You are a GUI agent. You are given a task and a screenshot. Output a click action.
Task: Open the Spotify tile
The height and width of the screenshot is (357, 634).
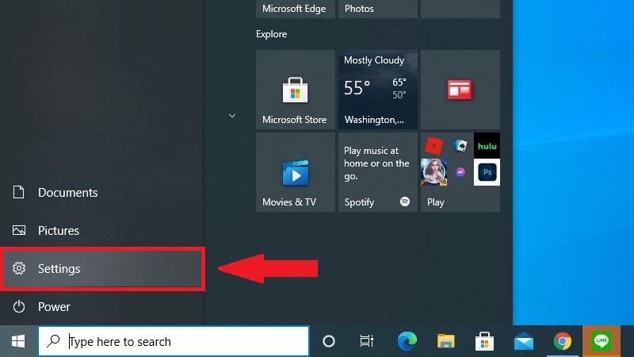[378, 172]
